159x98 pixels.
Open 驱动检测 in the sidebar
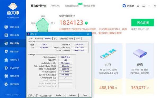tap(12, 68)
